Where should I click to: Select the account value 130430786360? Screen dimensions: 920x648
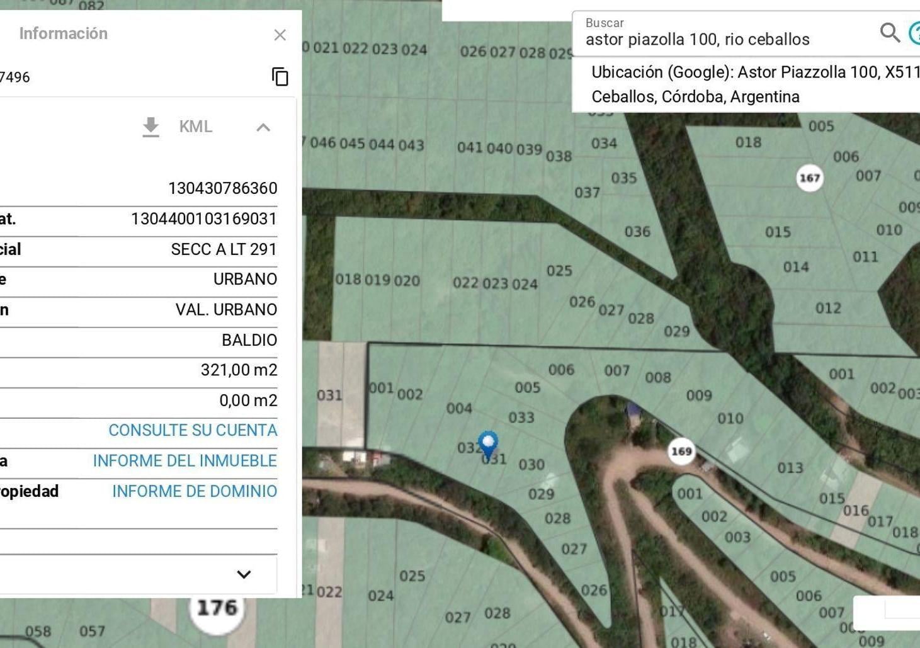click(223, 188)
